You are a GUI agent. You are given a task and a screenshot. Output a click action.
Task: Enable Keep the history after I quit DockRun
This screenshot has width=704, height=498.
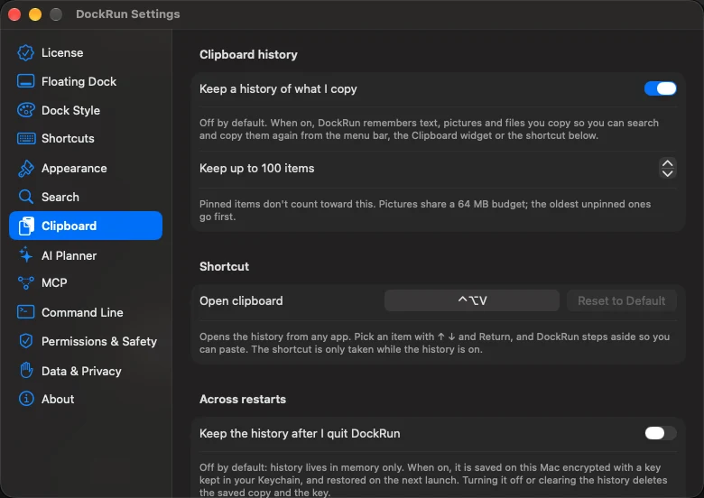660,433
